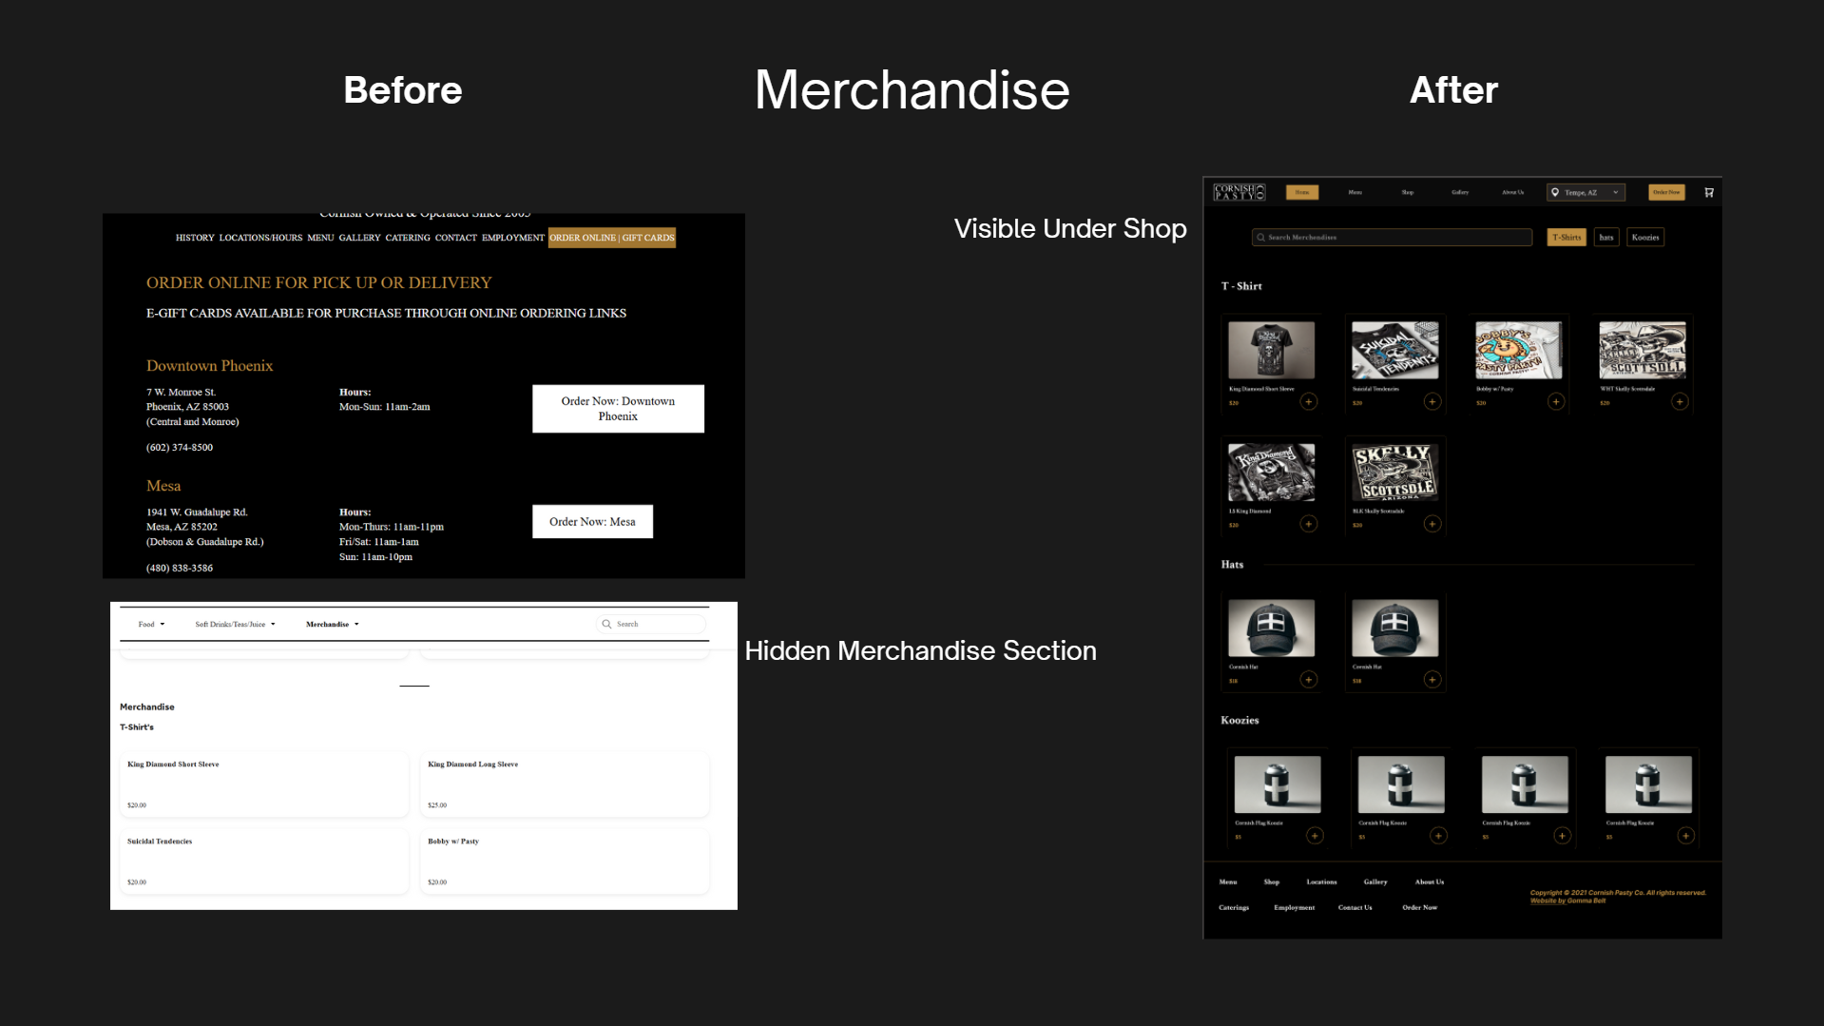Open the first Cornish Hat product image
Screen dimensions: 1824x1026
1271,629
